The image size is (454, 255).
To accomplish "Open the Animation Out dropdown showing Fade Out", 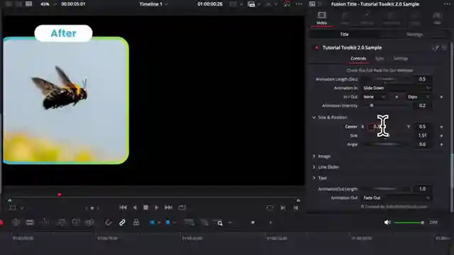I will point(397,198).
